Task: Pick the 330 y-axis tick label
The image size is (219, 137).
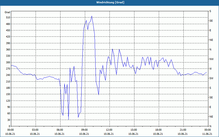Action: coord(8,56)
